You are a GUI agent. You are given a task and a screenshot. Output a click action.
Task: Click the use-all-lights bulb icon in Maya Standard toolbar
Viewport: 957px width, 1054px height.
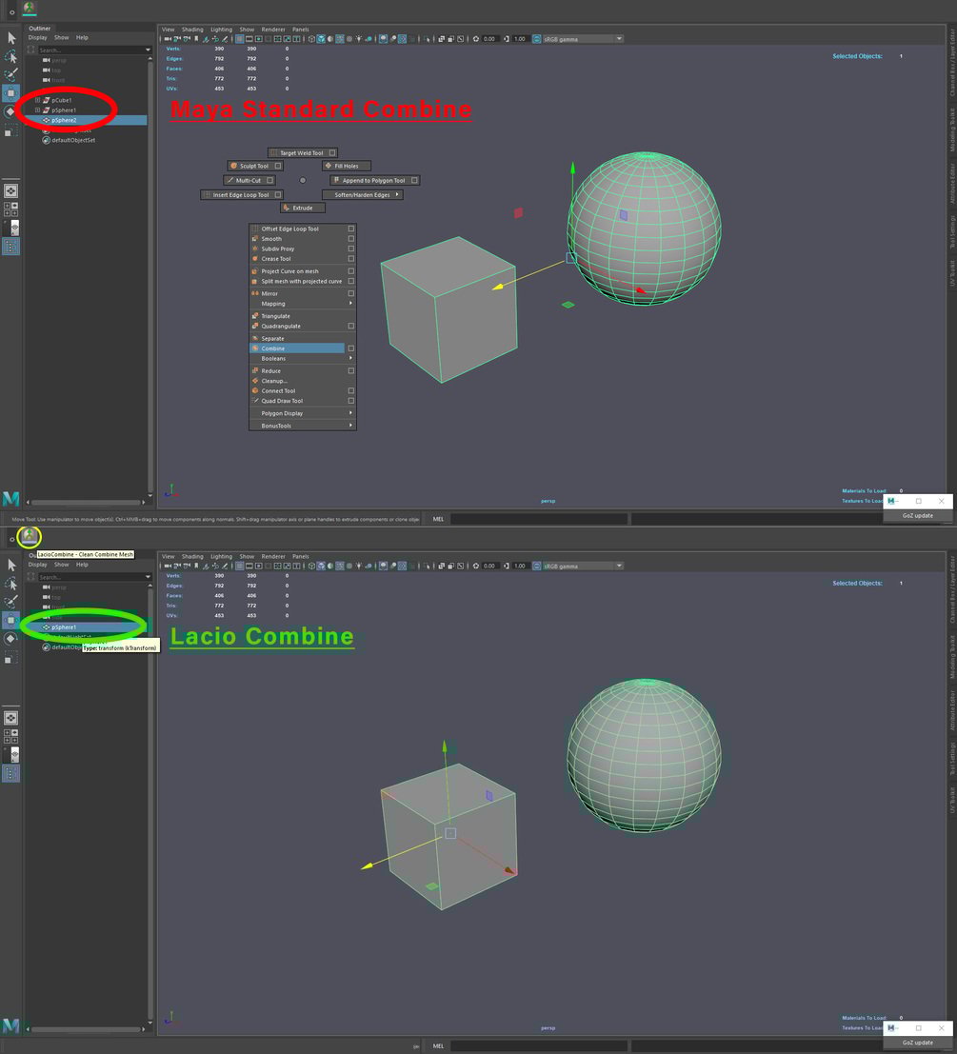[359, 39]
